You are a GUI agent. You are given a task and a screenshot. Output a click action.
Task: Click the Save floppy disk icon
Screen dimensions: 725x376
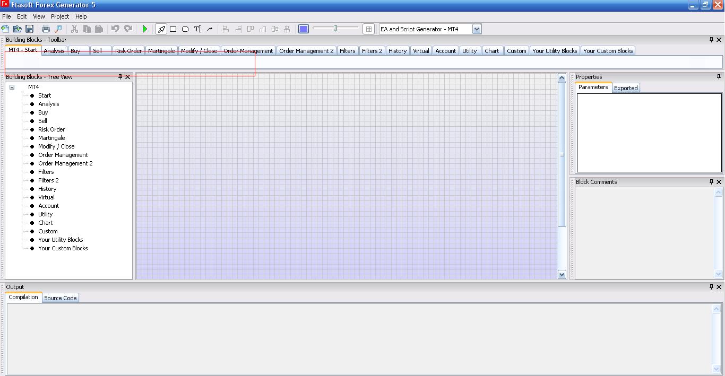coord(30,29)
